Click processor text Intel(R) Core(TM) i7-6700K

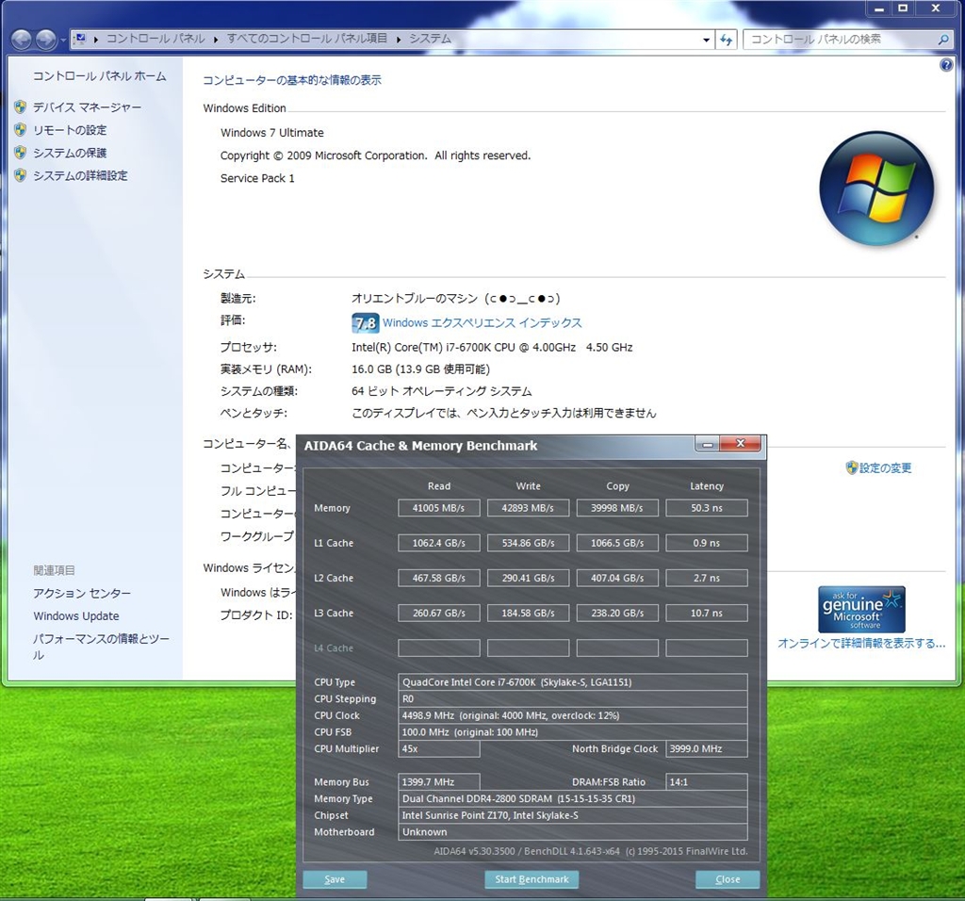(x=492, y=348)
